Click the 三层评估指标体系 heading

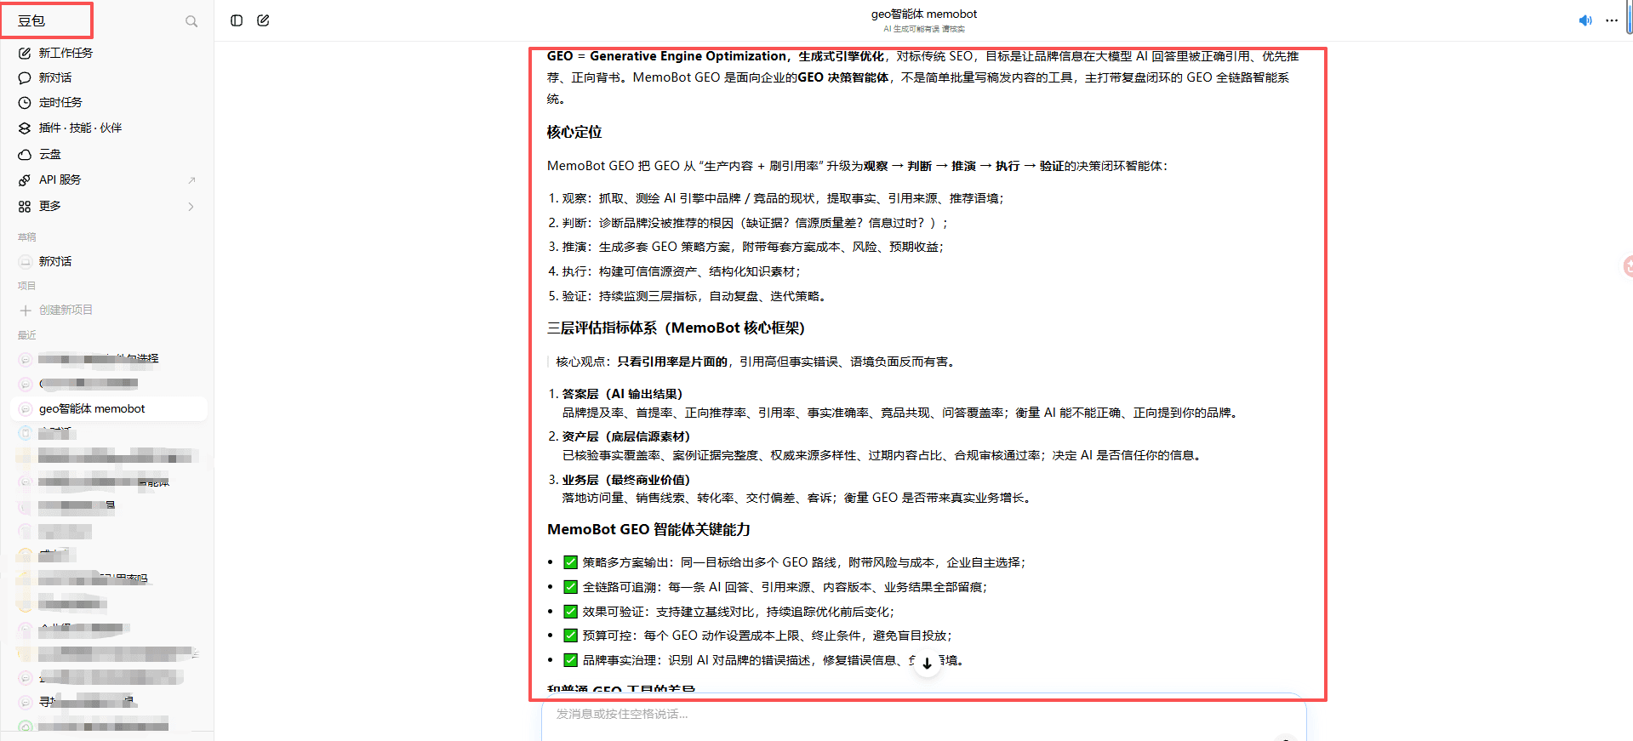point(676,328)
